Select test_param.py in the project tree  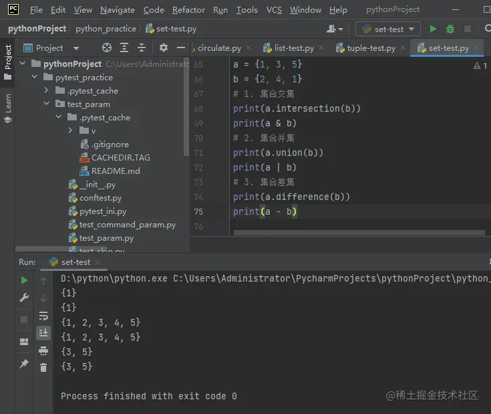(101, 238)
